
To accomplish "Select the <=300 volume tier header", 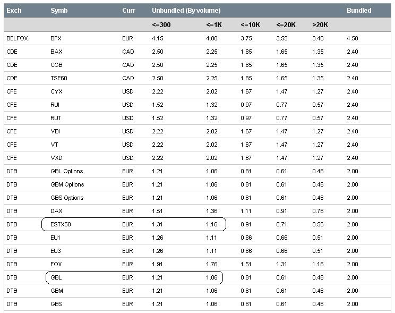I will [x=160, y=24].
